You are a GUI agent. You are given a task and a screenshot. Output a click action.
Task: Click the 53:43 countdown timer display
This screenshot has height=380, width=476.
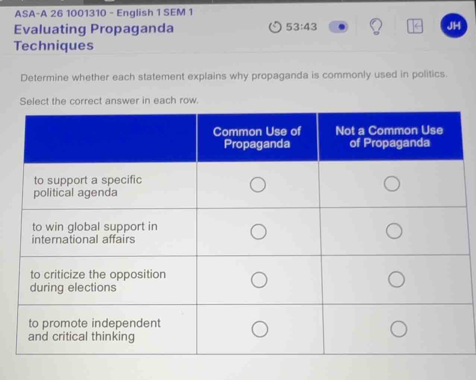click(300, 26)
